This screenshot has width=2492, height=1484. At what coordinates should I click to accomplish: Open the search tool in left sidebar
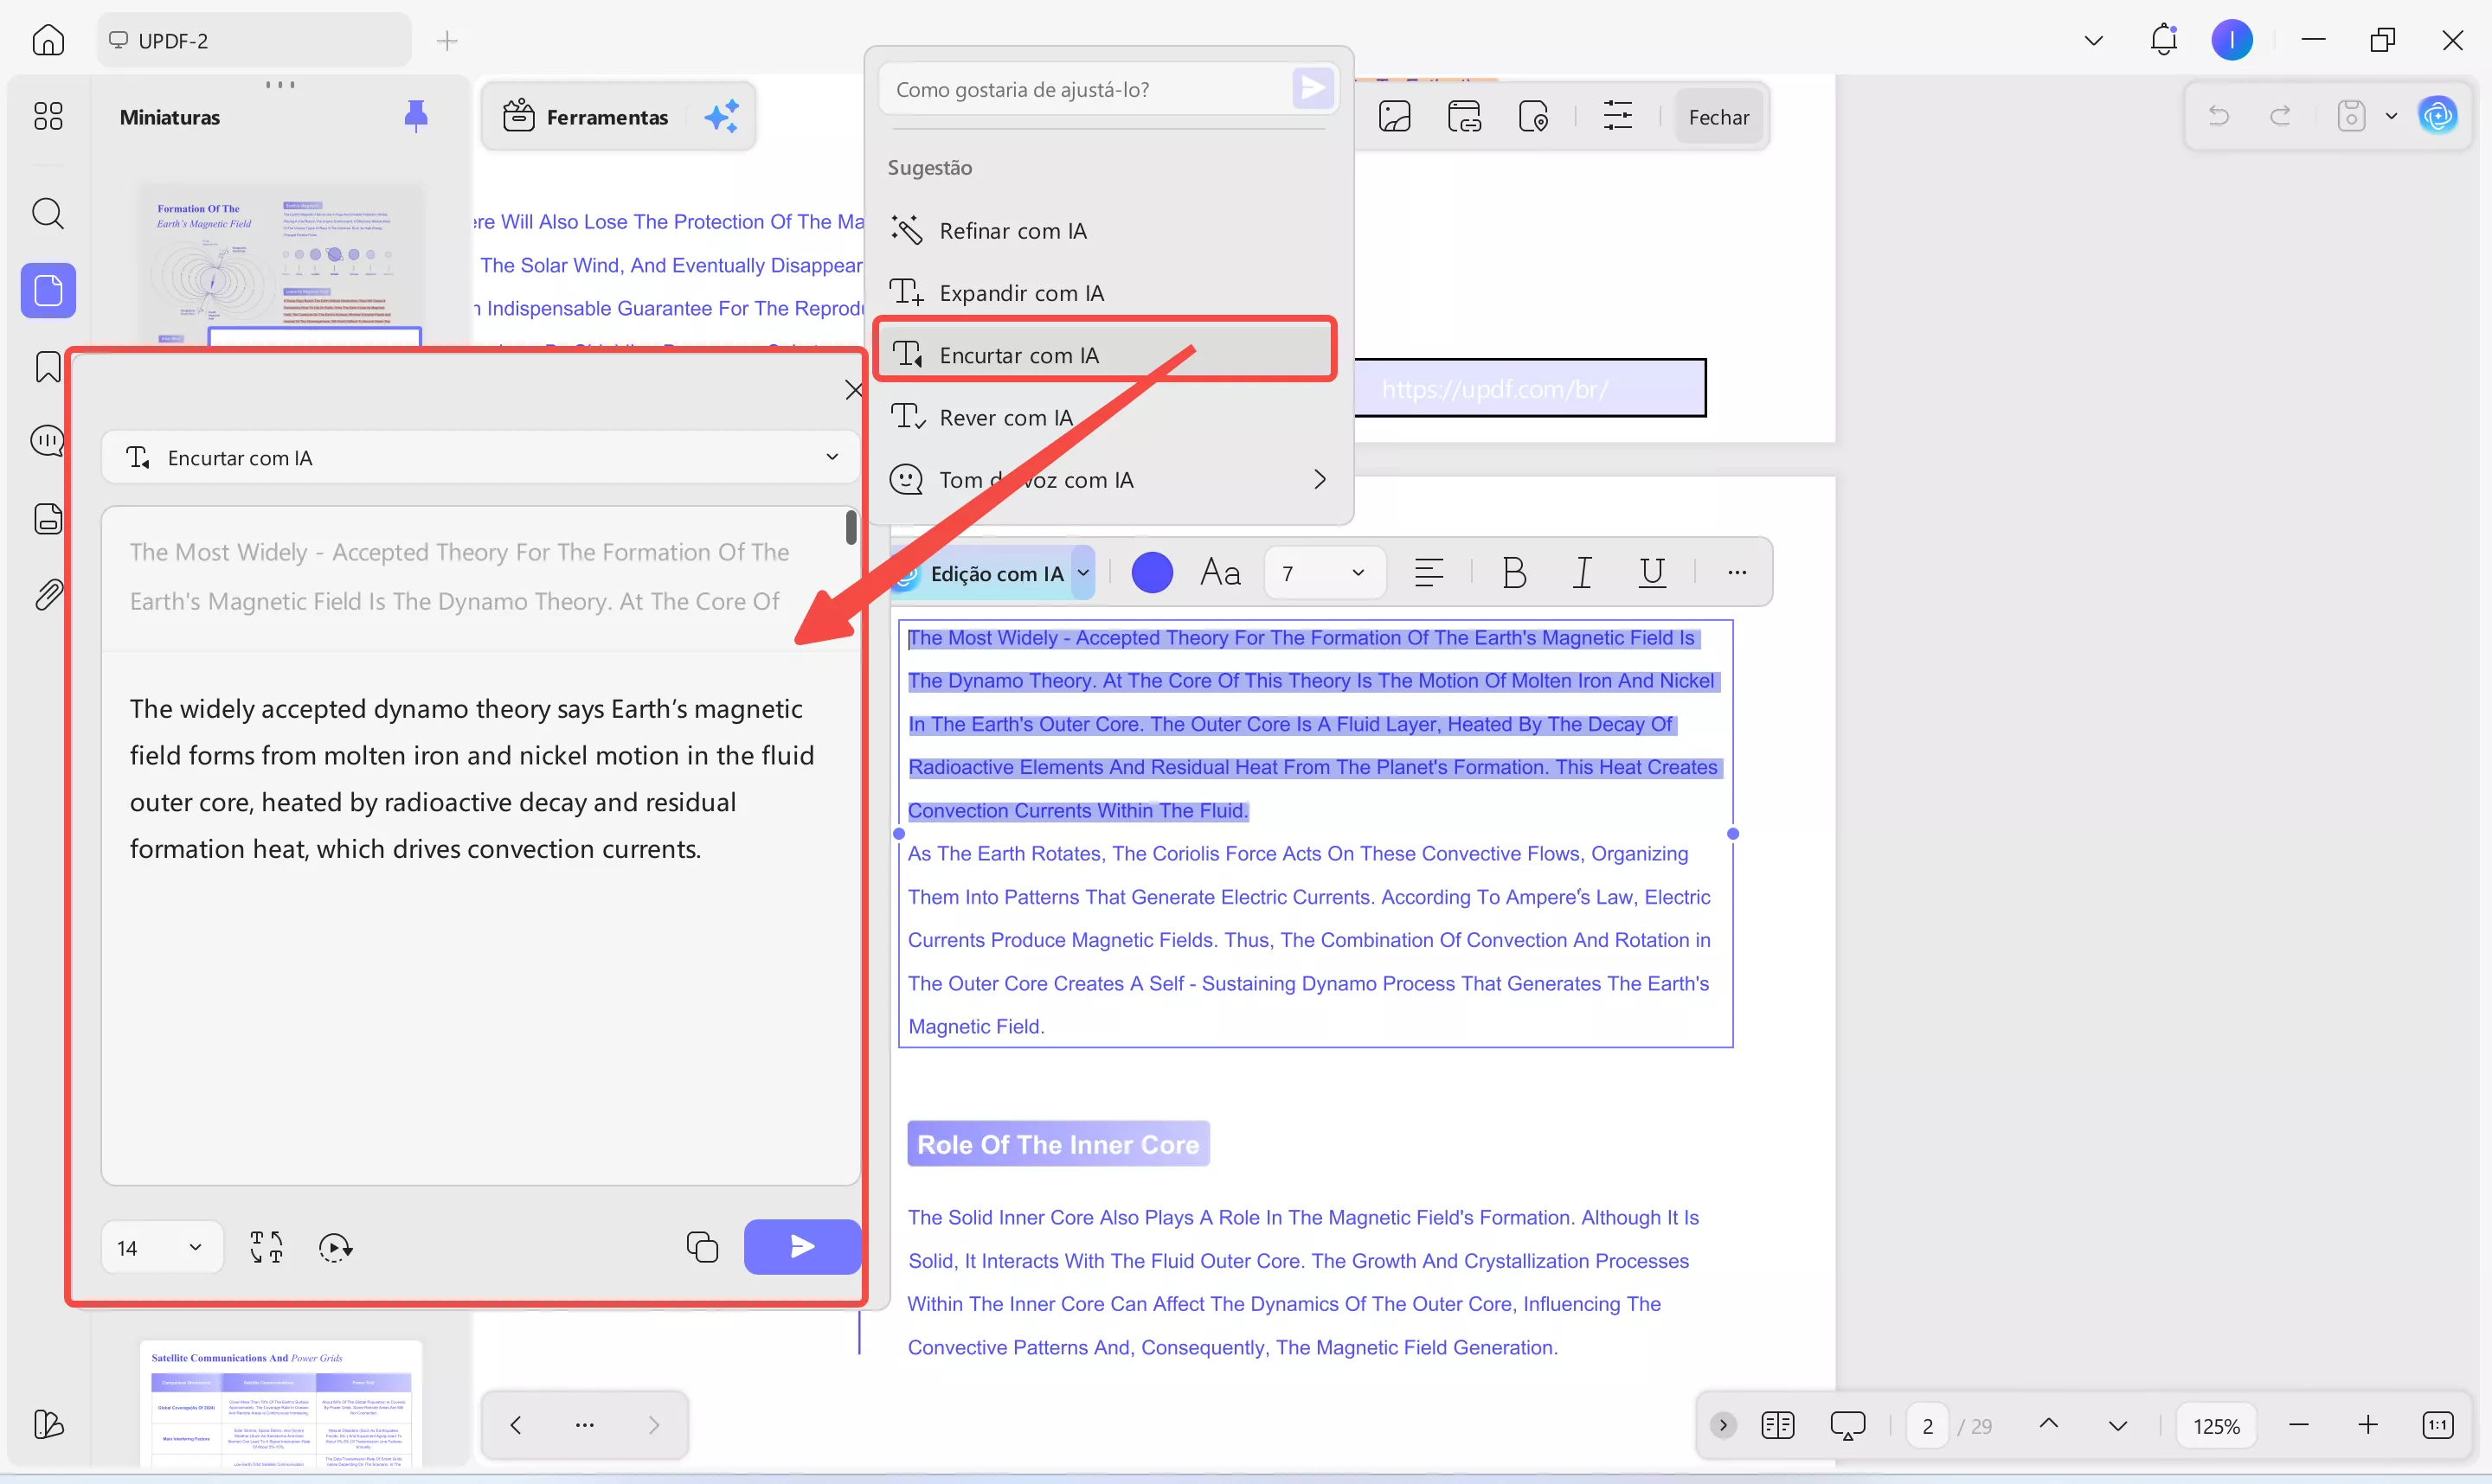48,213
